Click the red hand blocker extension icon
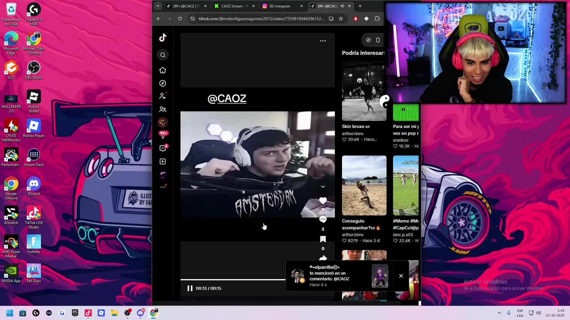The height and width of the screenshot is (320, 570). (355, 19)
